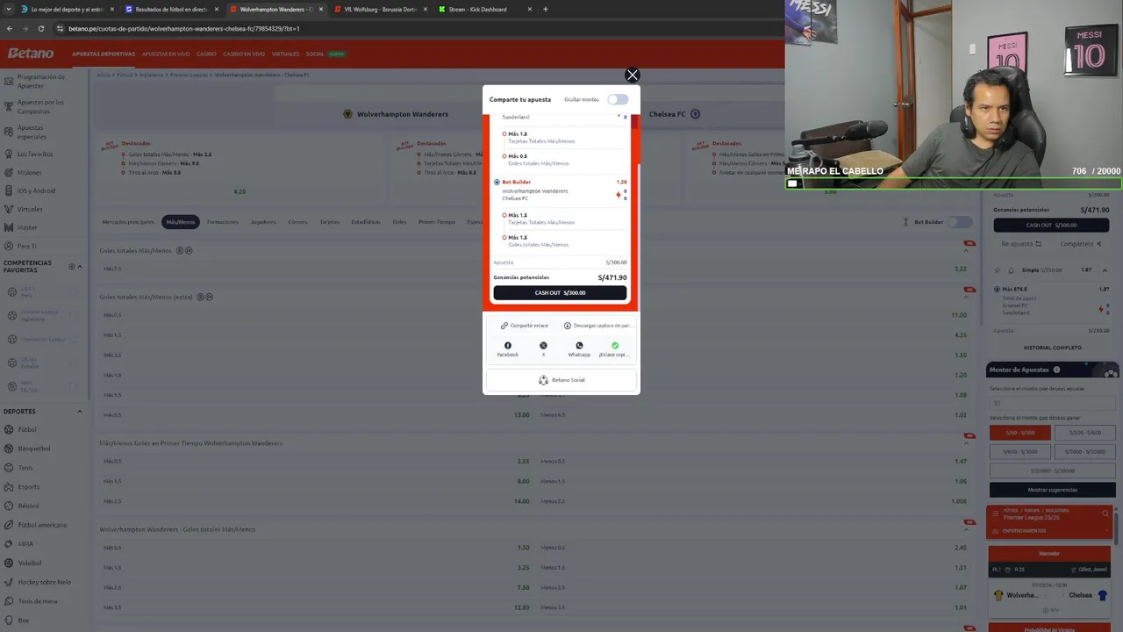Select Tenis in the sports list
This screenshot has height=632, width=1123.
click(25, 468)
